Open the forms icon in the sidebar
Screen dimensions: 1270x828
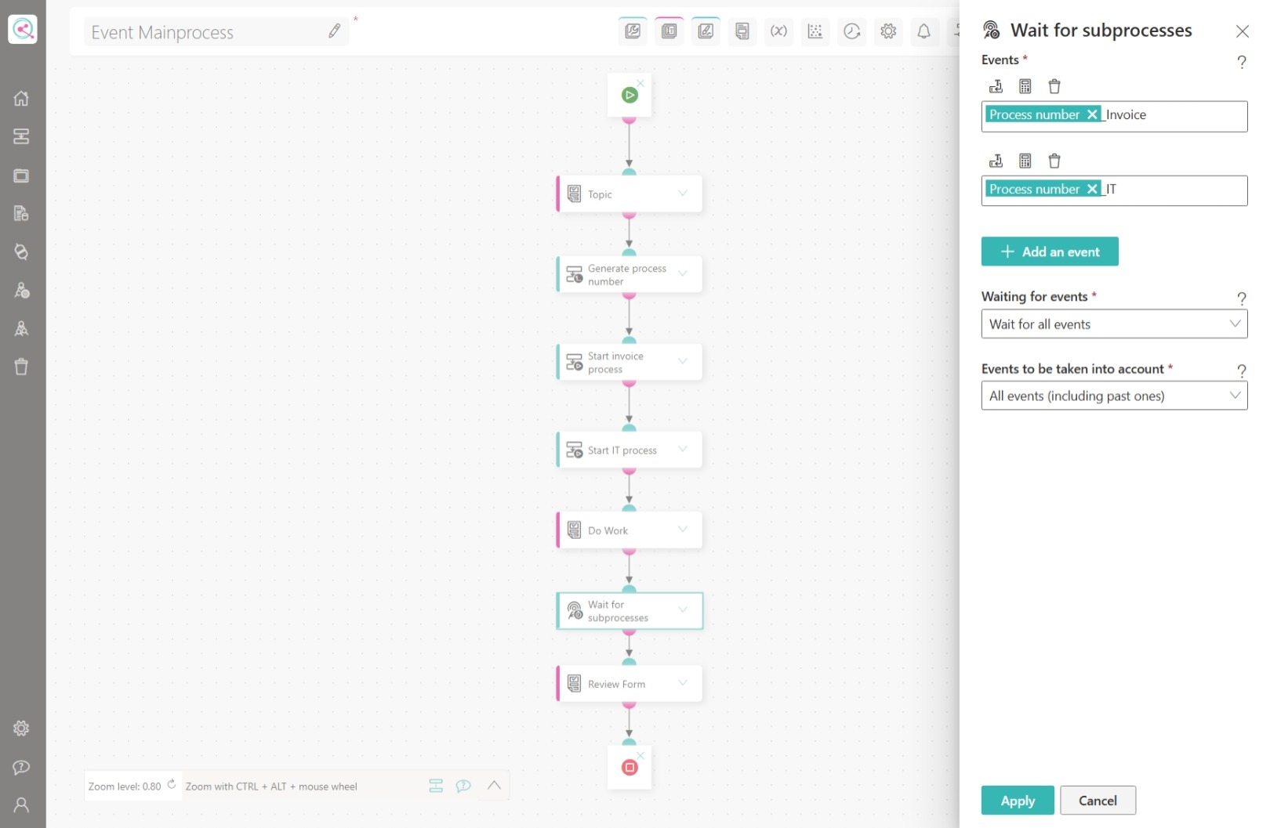(21, 175)
